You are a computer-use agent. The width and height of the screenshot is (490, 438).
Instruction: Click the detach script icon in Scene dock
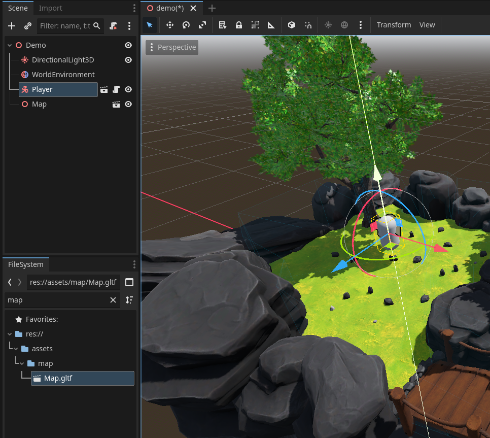[114, 25]
